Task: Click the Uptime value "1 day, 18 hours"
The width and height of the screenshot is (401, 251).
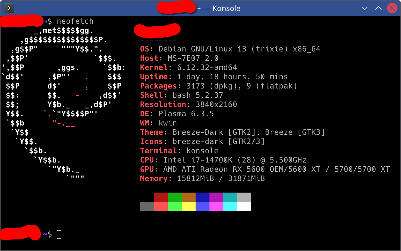Action: [x=214, y=77]
